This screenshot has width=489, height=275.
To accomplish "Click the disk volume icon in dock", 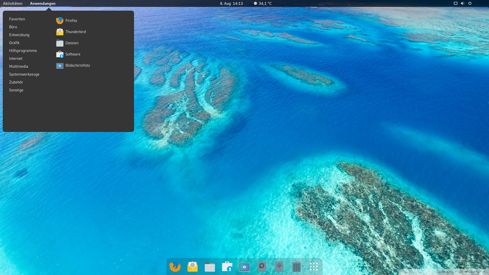I will 262,267.
